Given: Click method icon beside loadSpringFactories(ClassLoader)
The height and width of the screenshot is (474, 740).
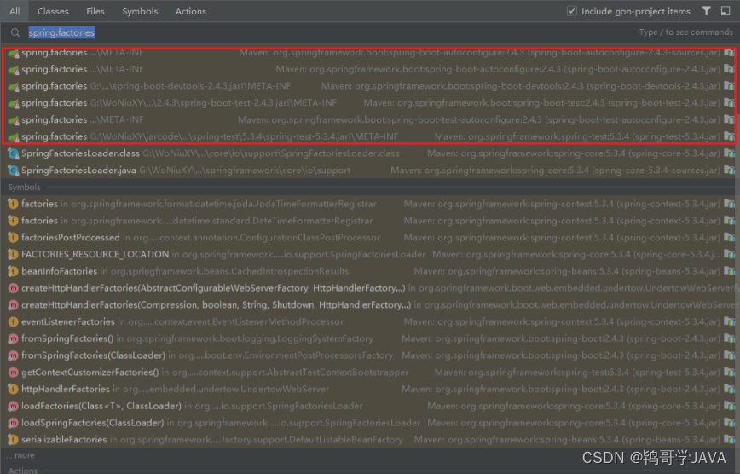Looking at the screenshot, I should 14,423.
